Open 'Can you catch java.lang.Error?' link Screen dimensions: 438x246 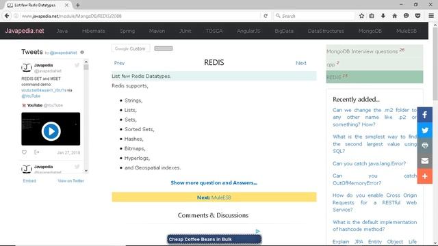click(370, 163)
